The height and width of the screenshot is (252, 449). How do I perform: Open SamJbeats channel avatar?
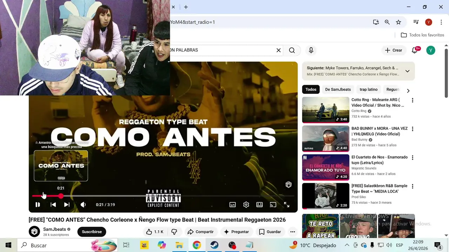click(34, 232)
